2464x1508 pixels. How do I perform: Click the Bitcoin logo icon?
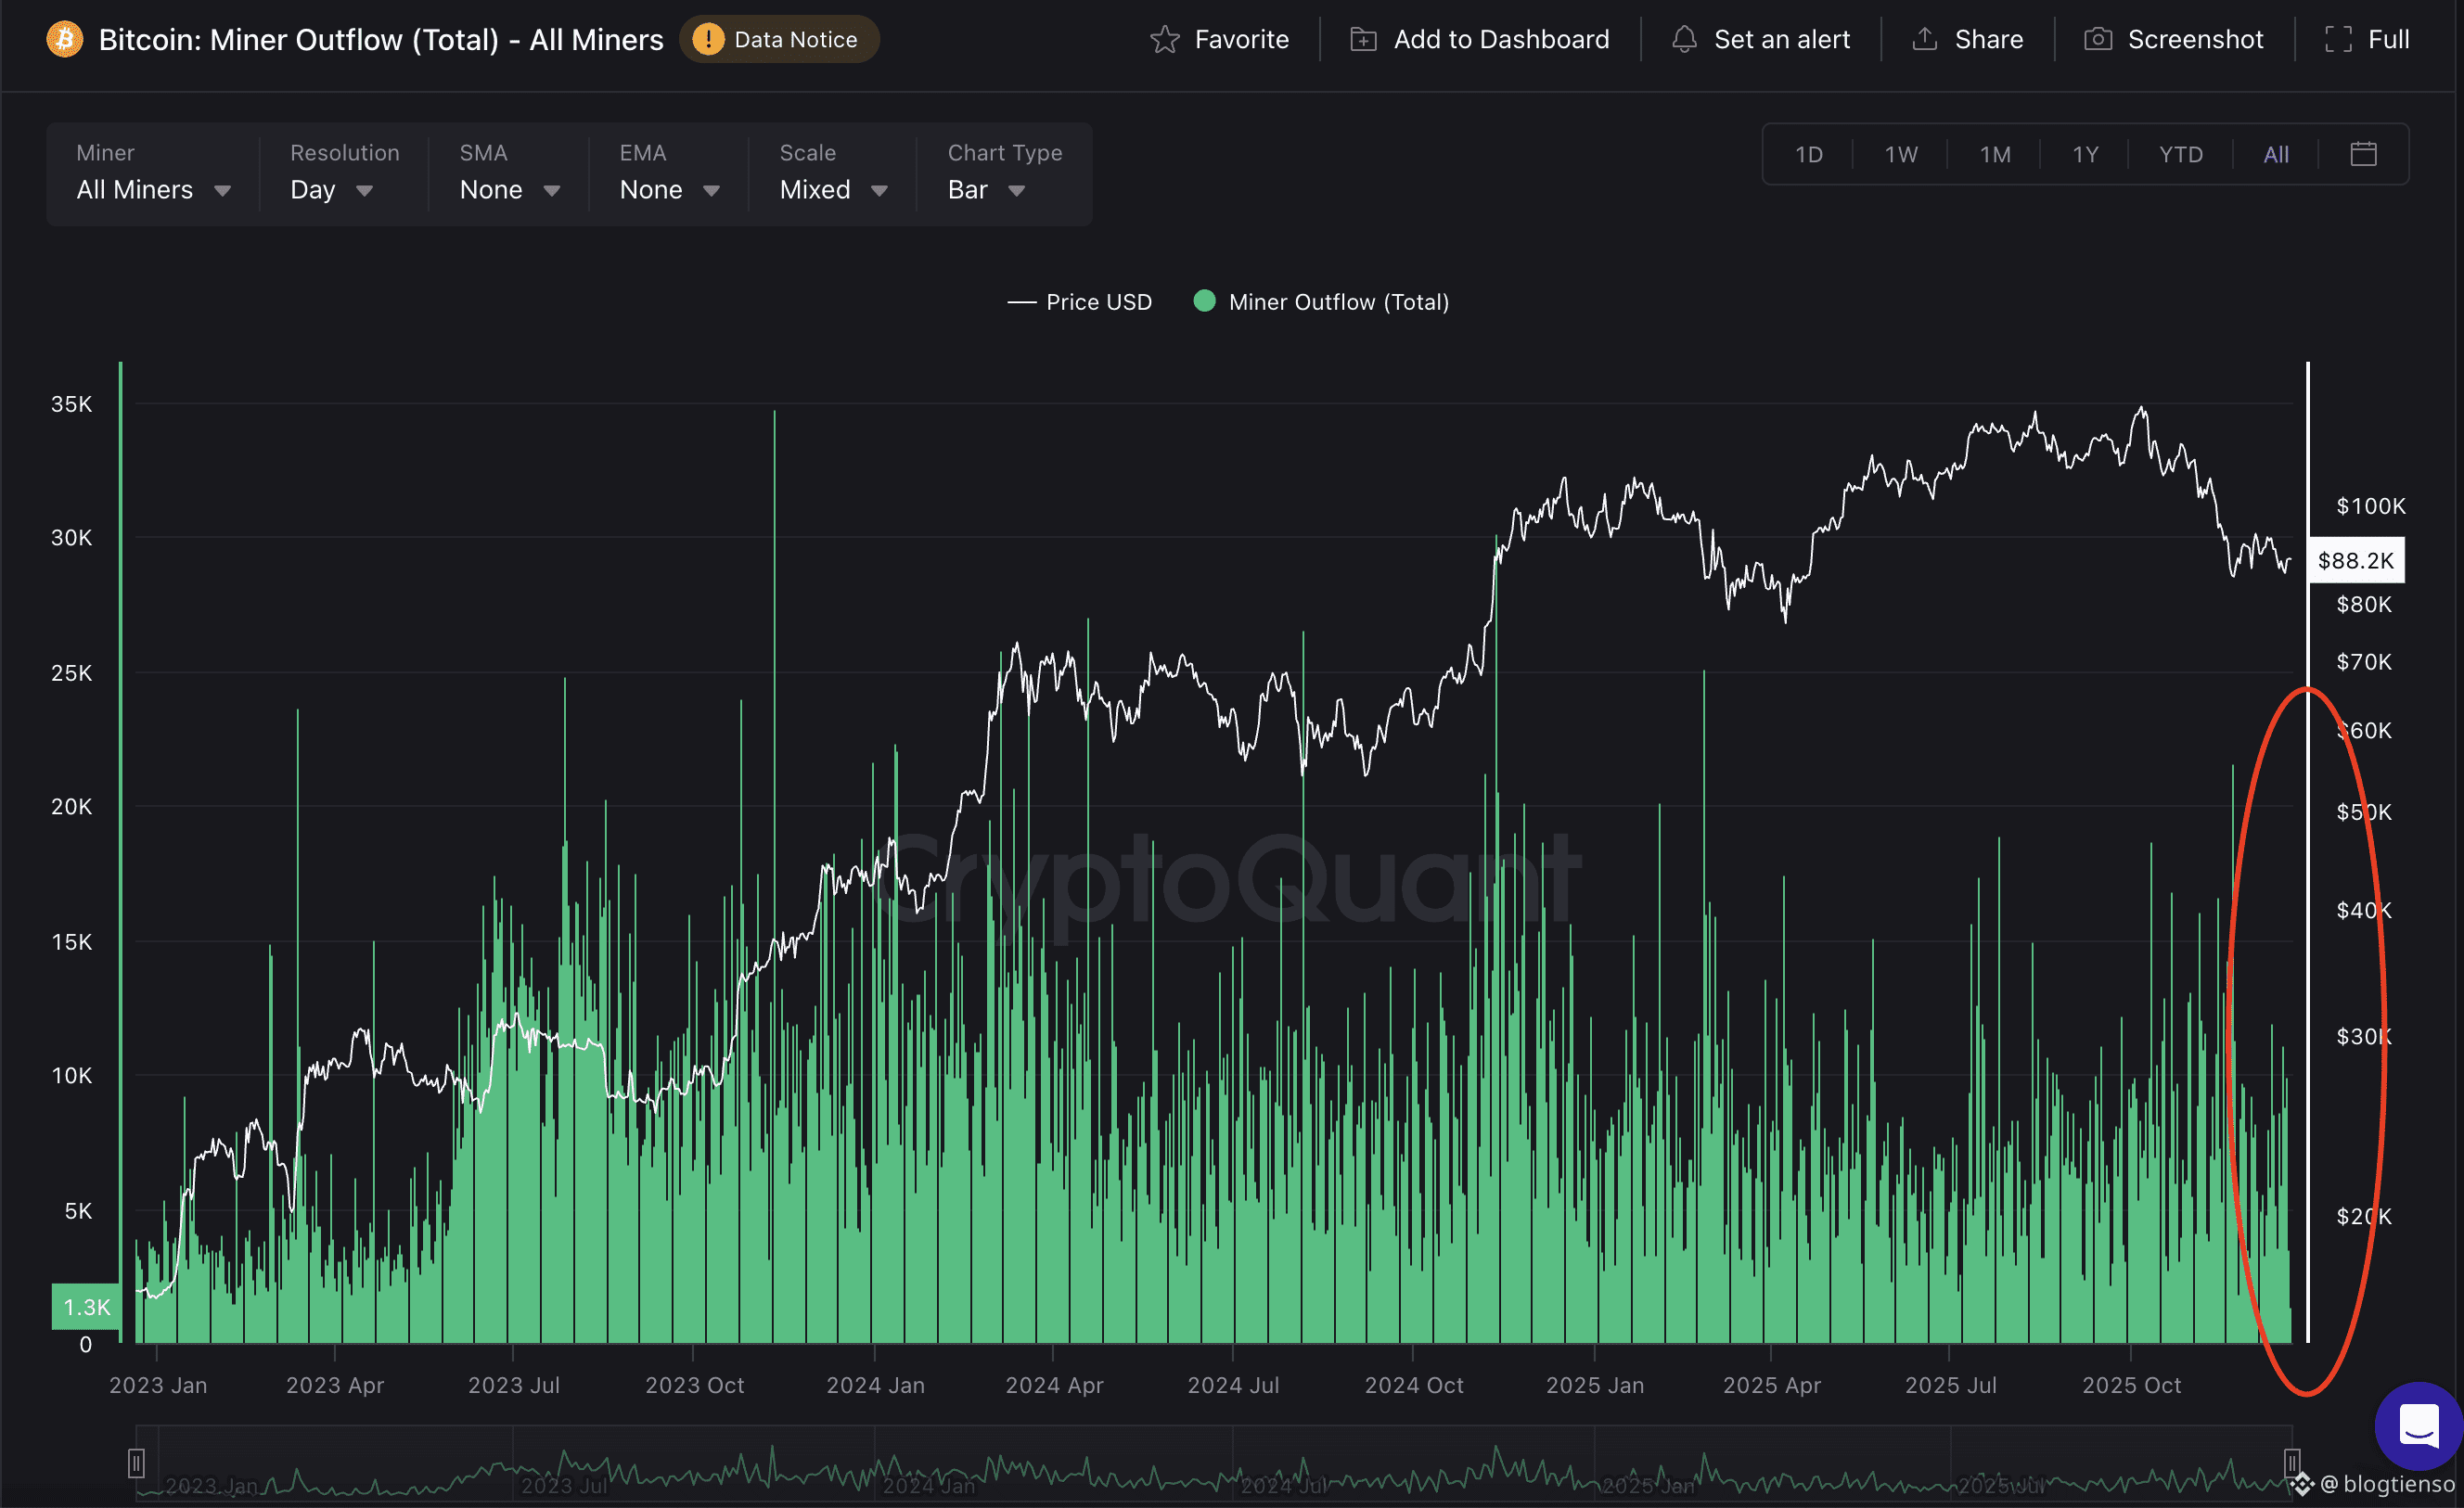[65, 40]
